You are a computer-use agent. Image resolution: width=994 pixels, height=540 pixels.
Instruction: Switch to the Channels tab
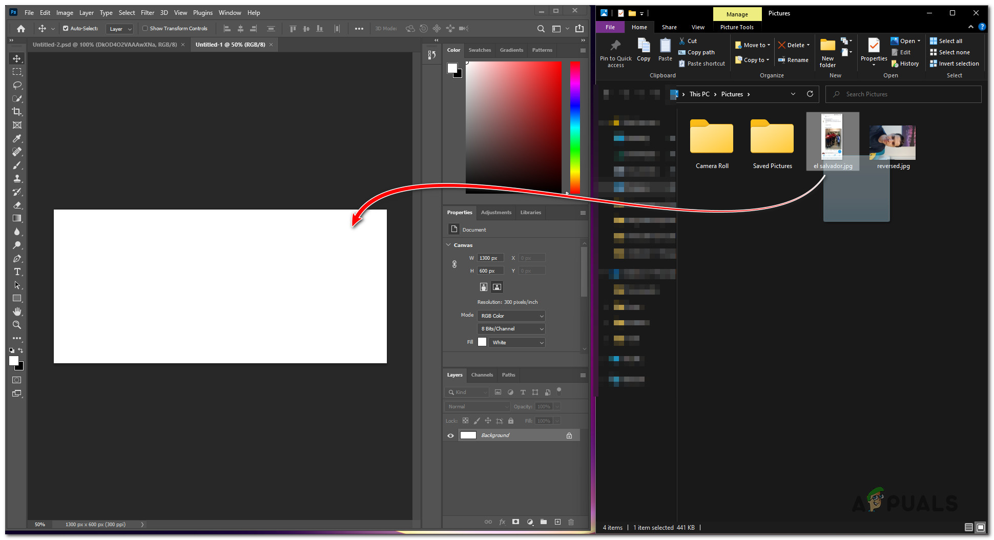click(x=482, y=375)
